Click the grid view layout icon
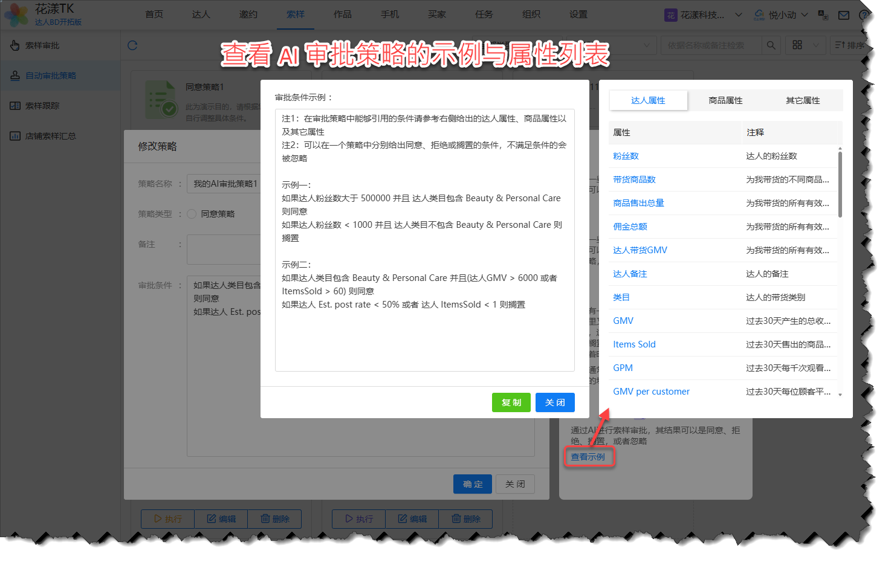This screenshot has height=565, width=894. (x=797, y=45)
